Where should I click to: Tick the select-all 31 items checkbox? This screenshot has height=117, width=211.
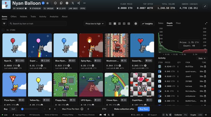3,30
